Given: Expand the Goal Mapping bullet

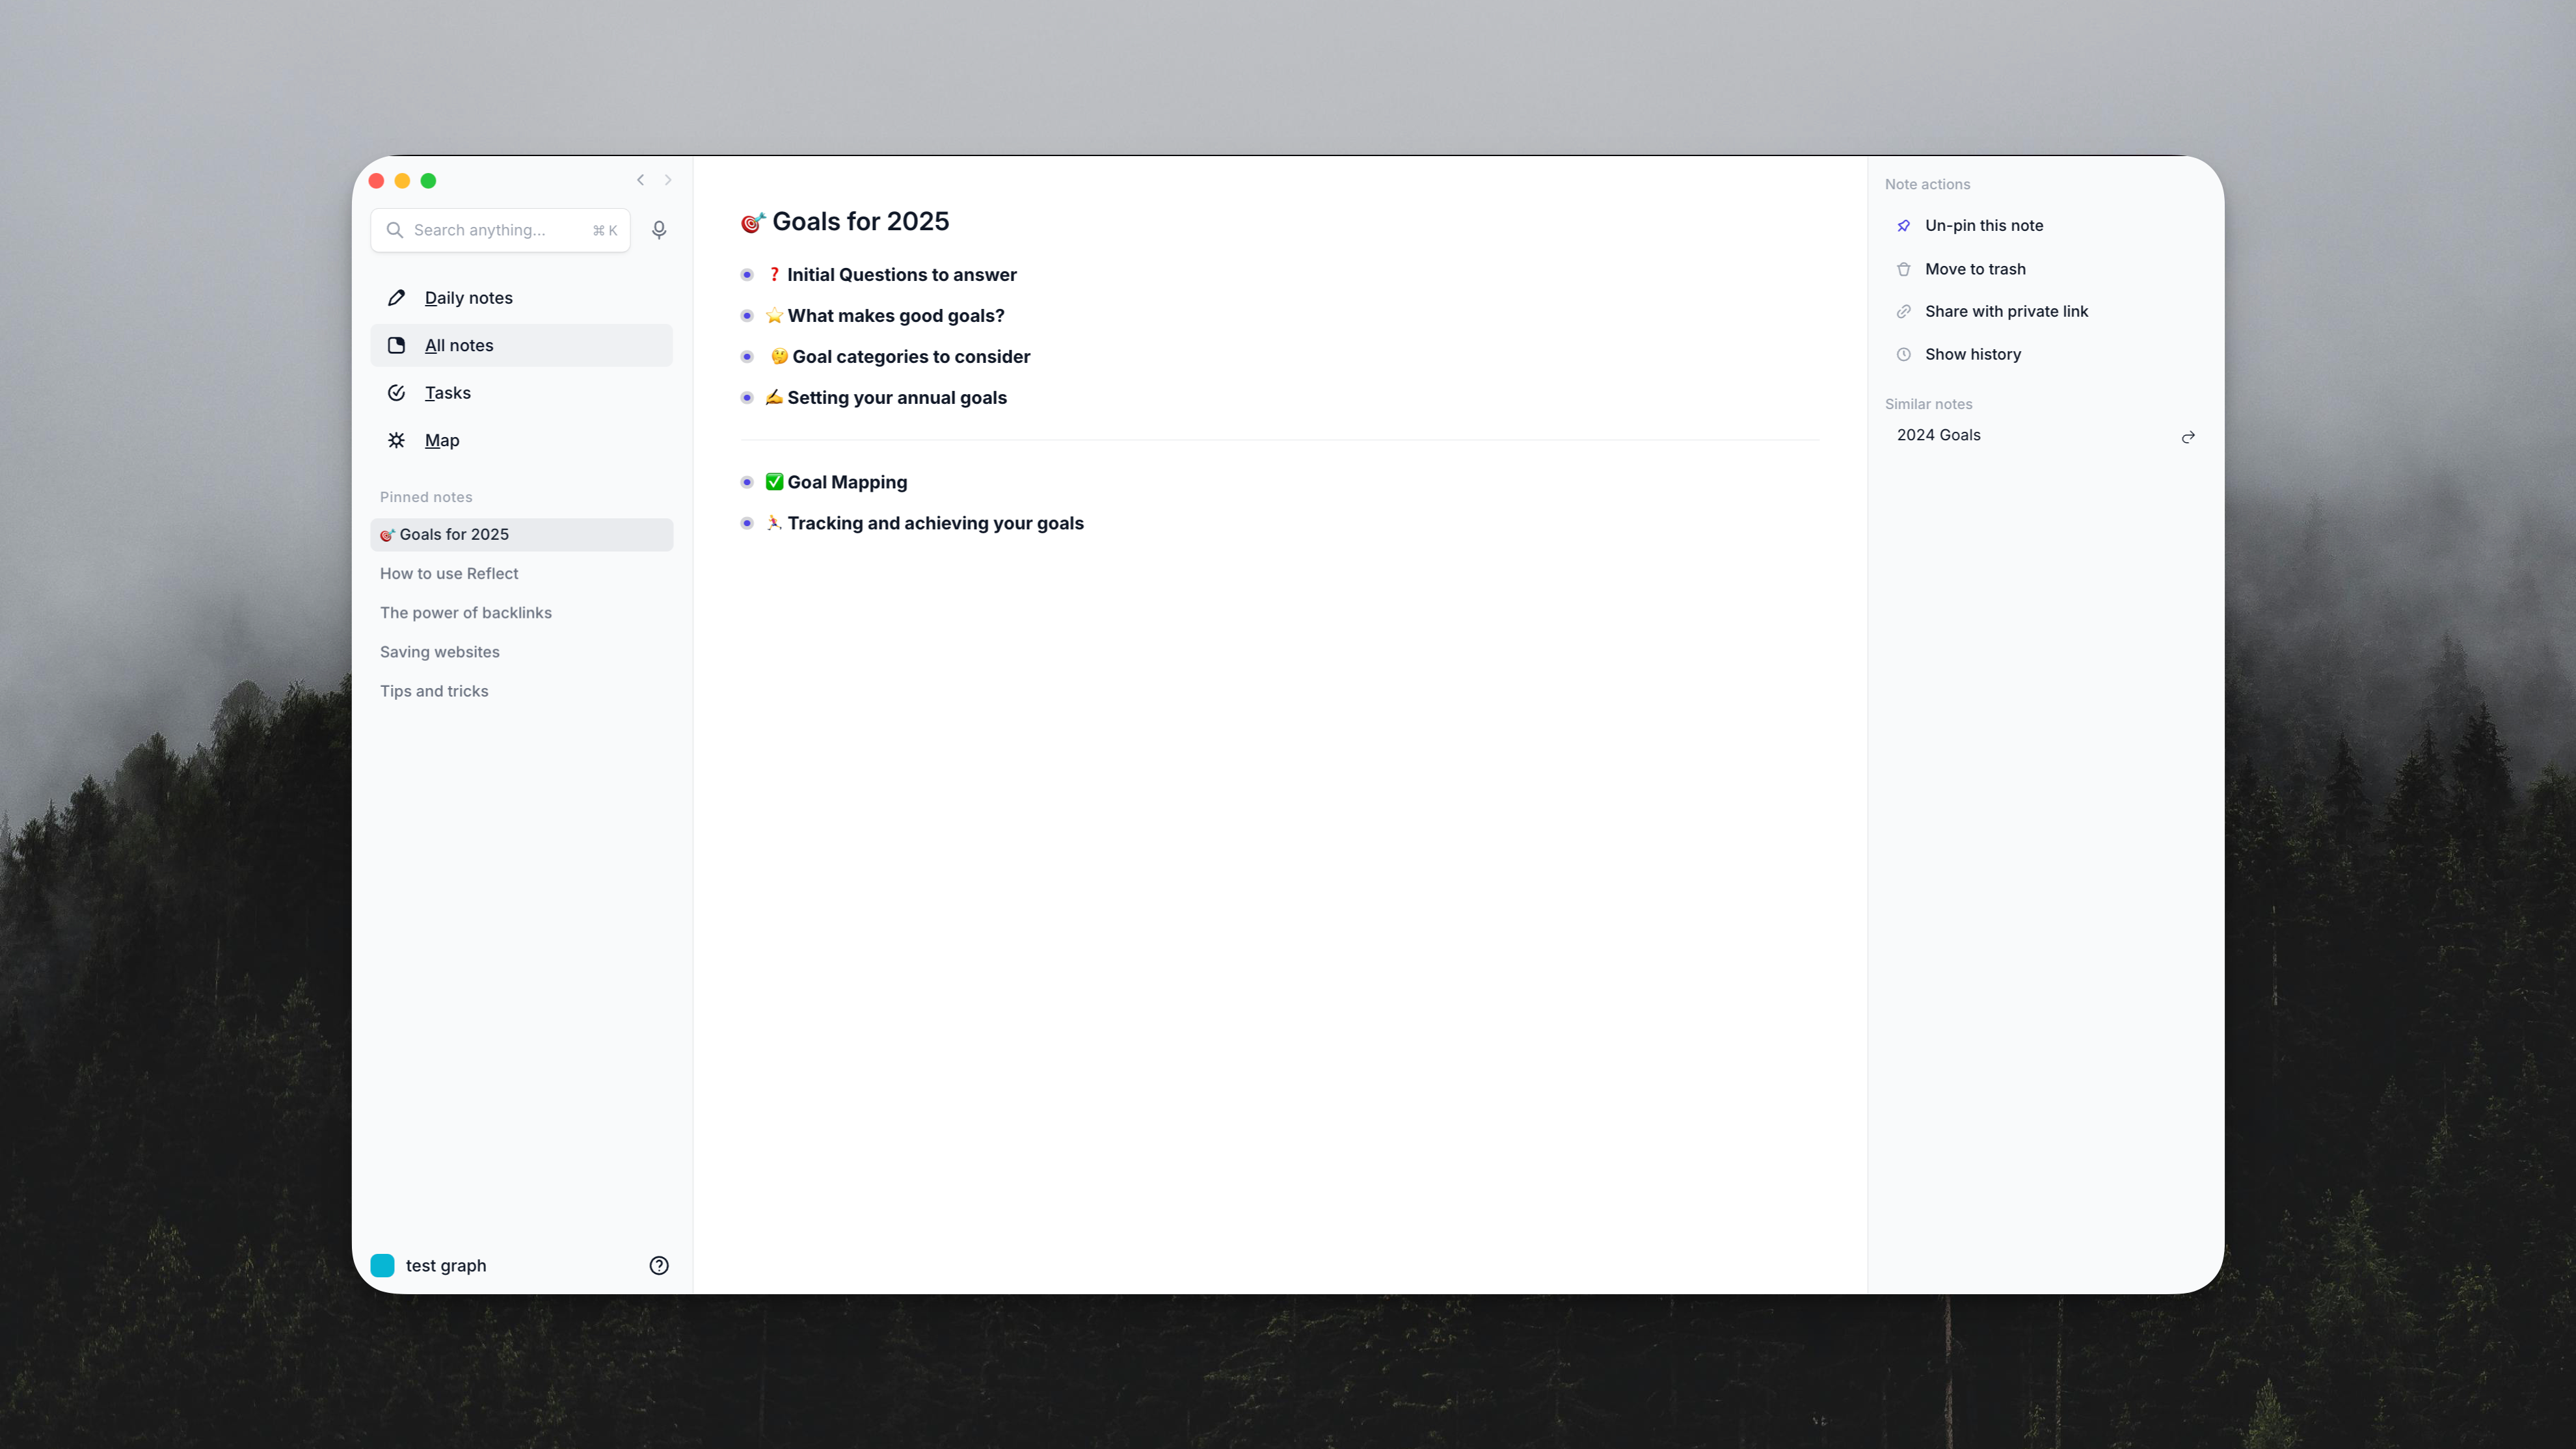Looking at the screenshot, I should (747, 482).
